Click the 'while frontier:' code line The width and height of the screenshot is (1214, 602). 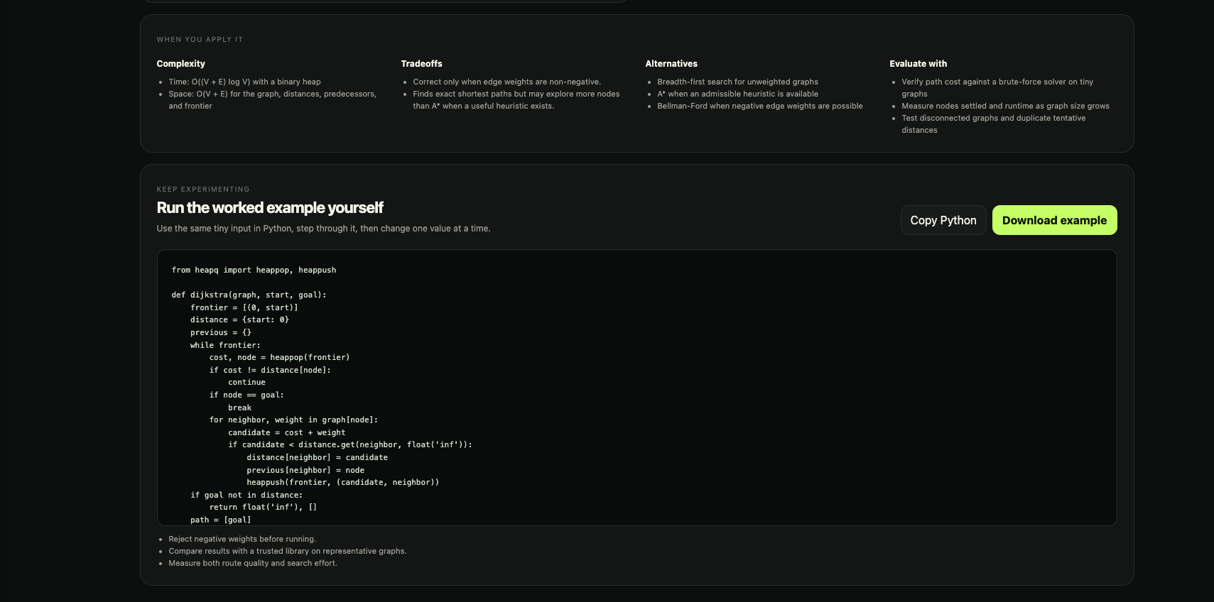225,345
